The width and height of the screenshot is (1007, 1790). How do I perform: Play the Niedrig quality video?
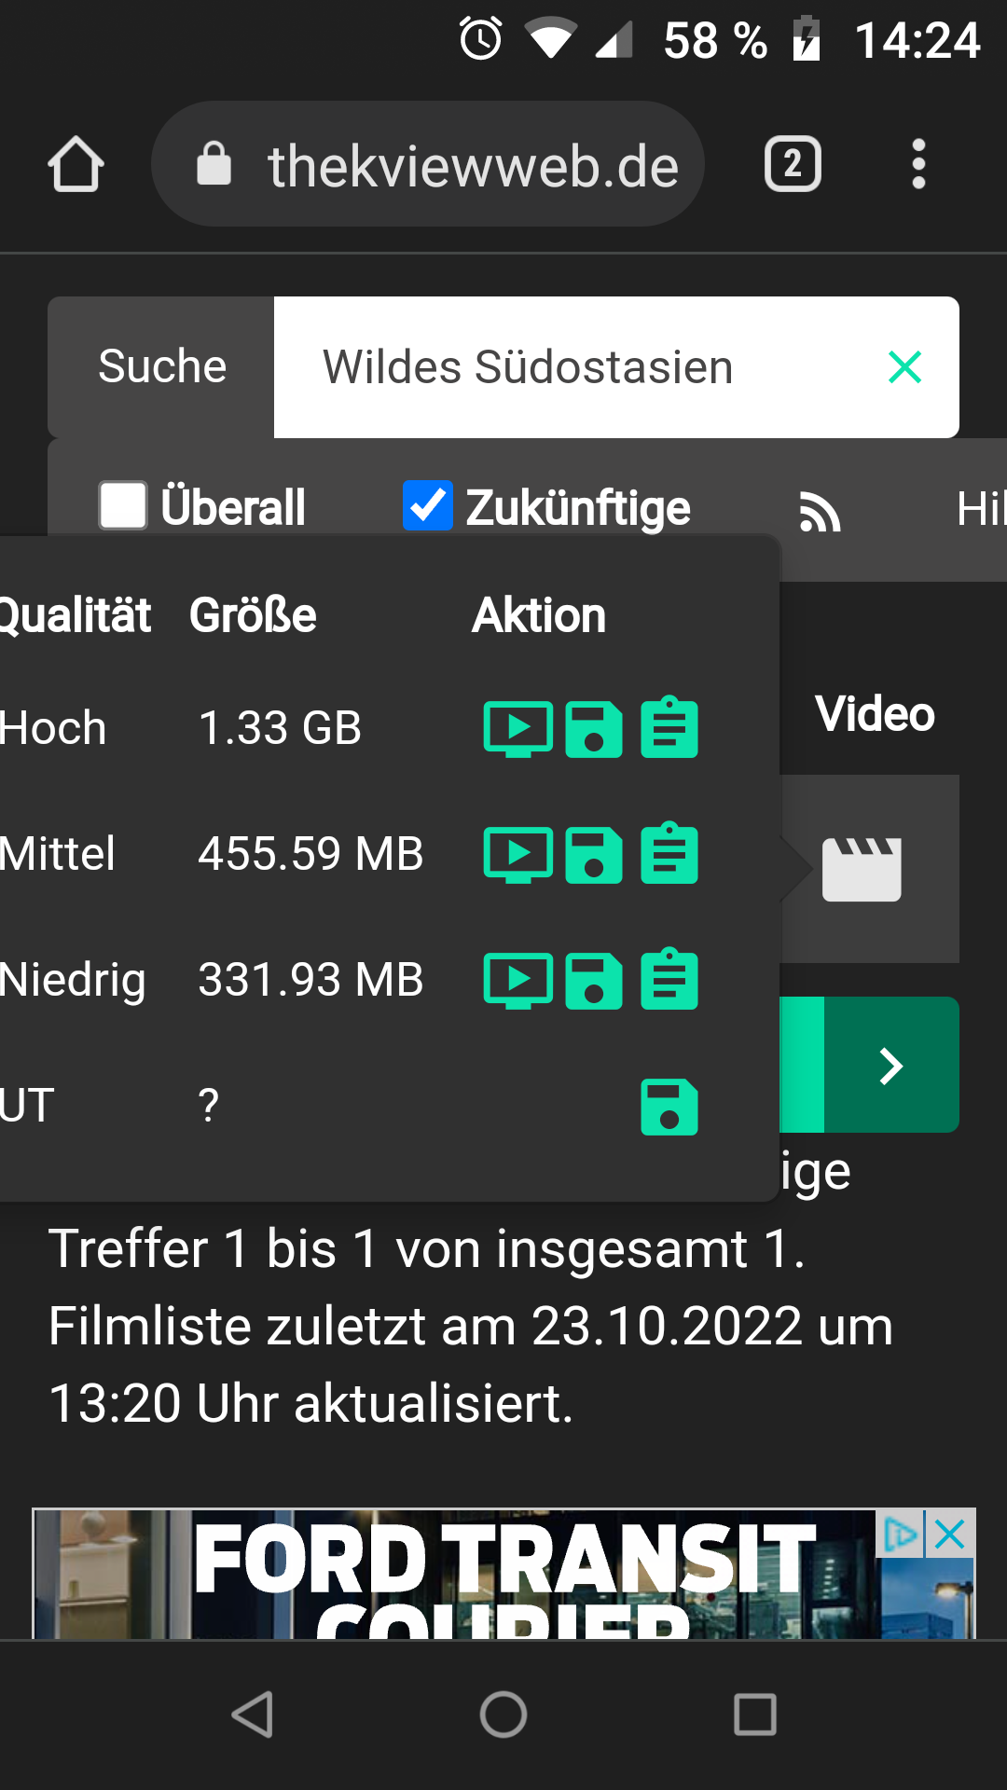click(518, 981)
